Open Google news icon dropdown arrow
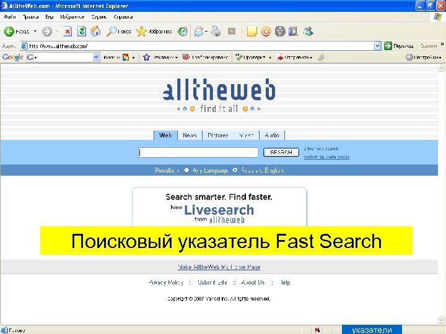Image resolution: width=446 pixels, height=334 pixels. [133, 58]
